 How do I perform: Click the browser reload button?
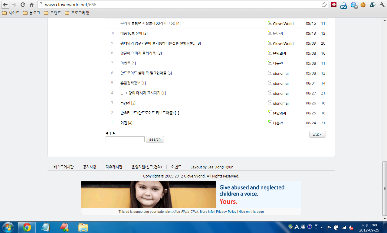[23, 5]
